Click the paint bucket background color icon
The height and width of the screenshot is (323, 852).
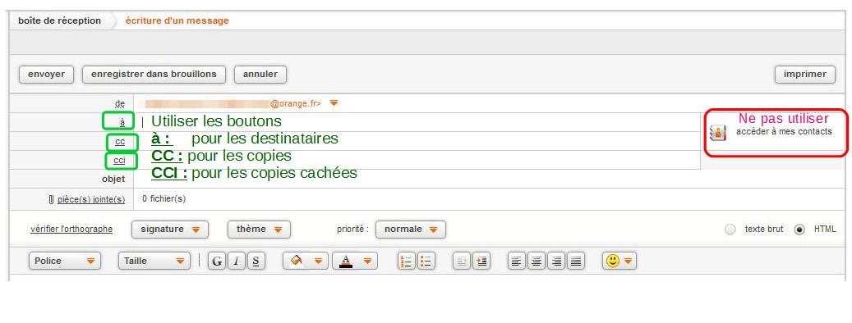point(297,262)
